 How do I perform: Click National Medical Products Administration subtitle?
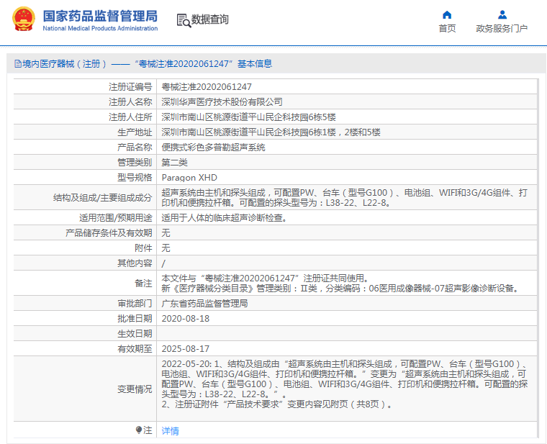click(x=100, y=28)
